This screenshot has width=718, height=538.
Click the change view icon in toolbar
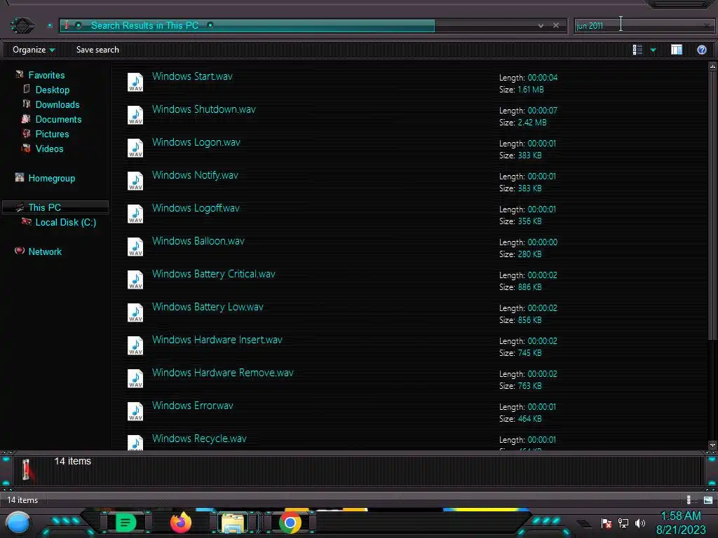637,50
